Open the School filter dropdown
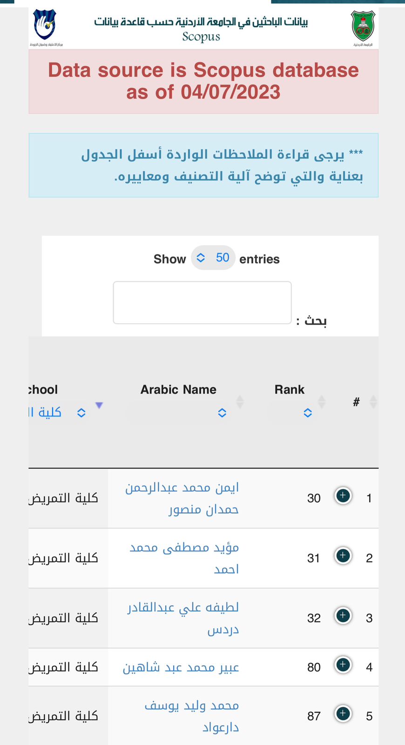Screen dimensions: 405x745 [x=57, y=413]
